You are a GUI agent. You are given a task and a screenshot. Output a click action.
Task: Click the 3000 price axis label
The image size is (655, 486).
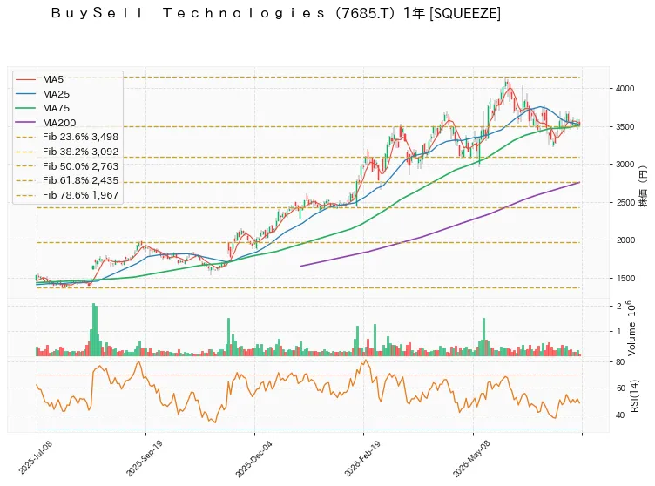tap(625, 165)
